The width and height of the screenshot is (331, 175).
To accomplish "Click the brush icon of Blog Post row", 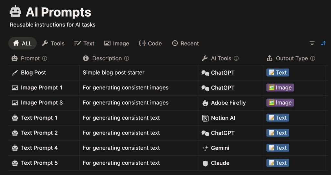I will pyautogui.click(x=15, y=73).
